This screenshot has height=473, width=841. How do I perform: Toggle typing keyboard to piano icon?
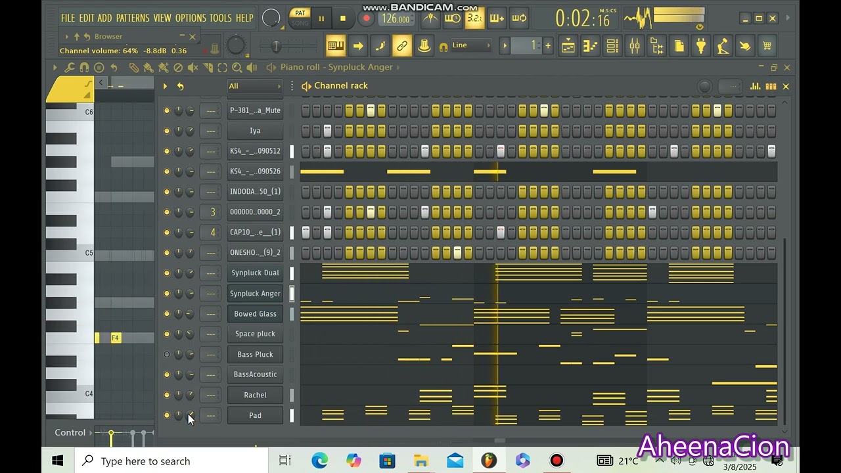click(x=336, y=46)
